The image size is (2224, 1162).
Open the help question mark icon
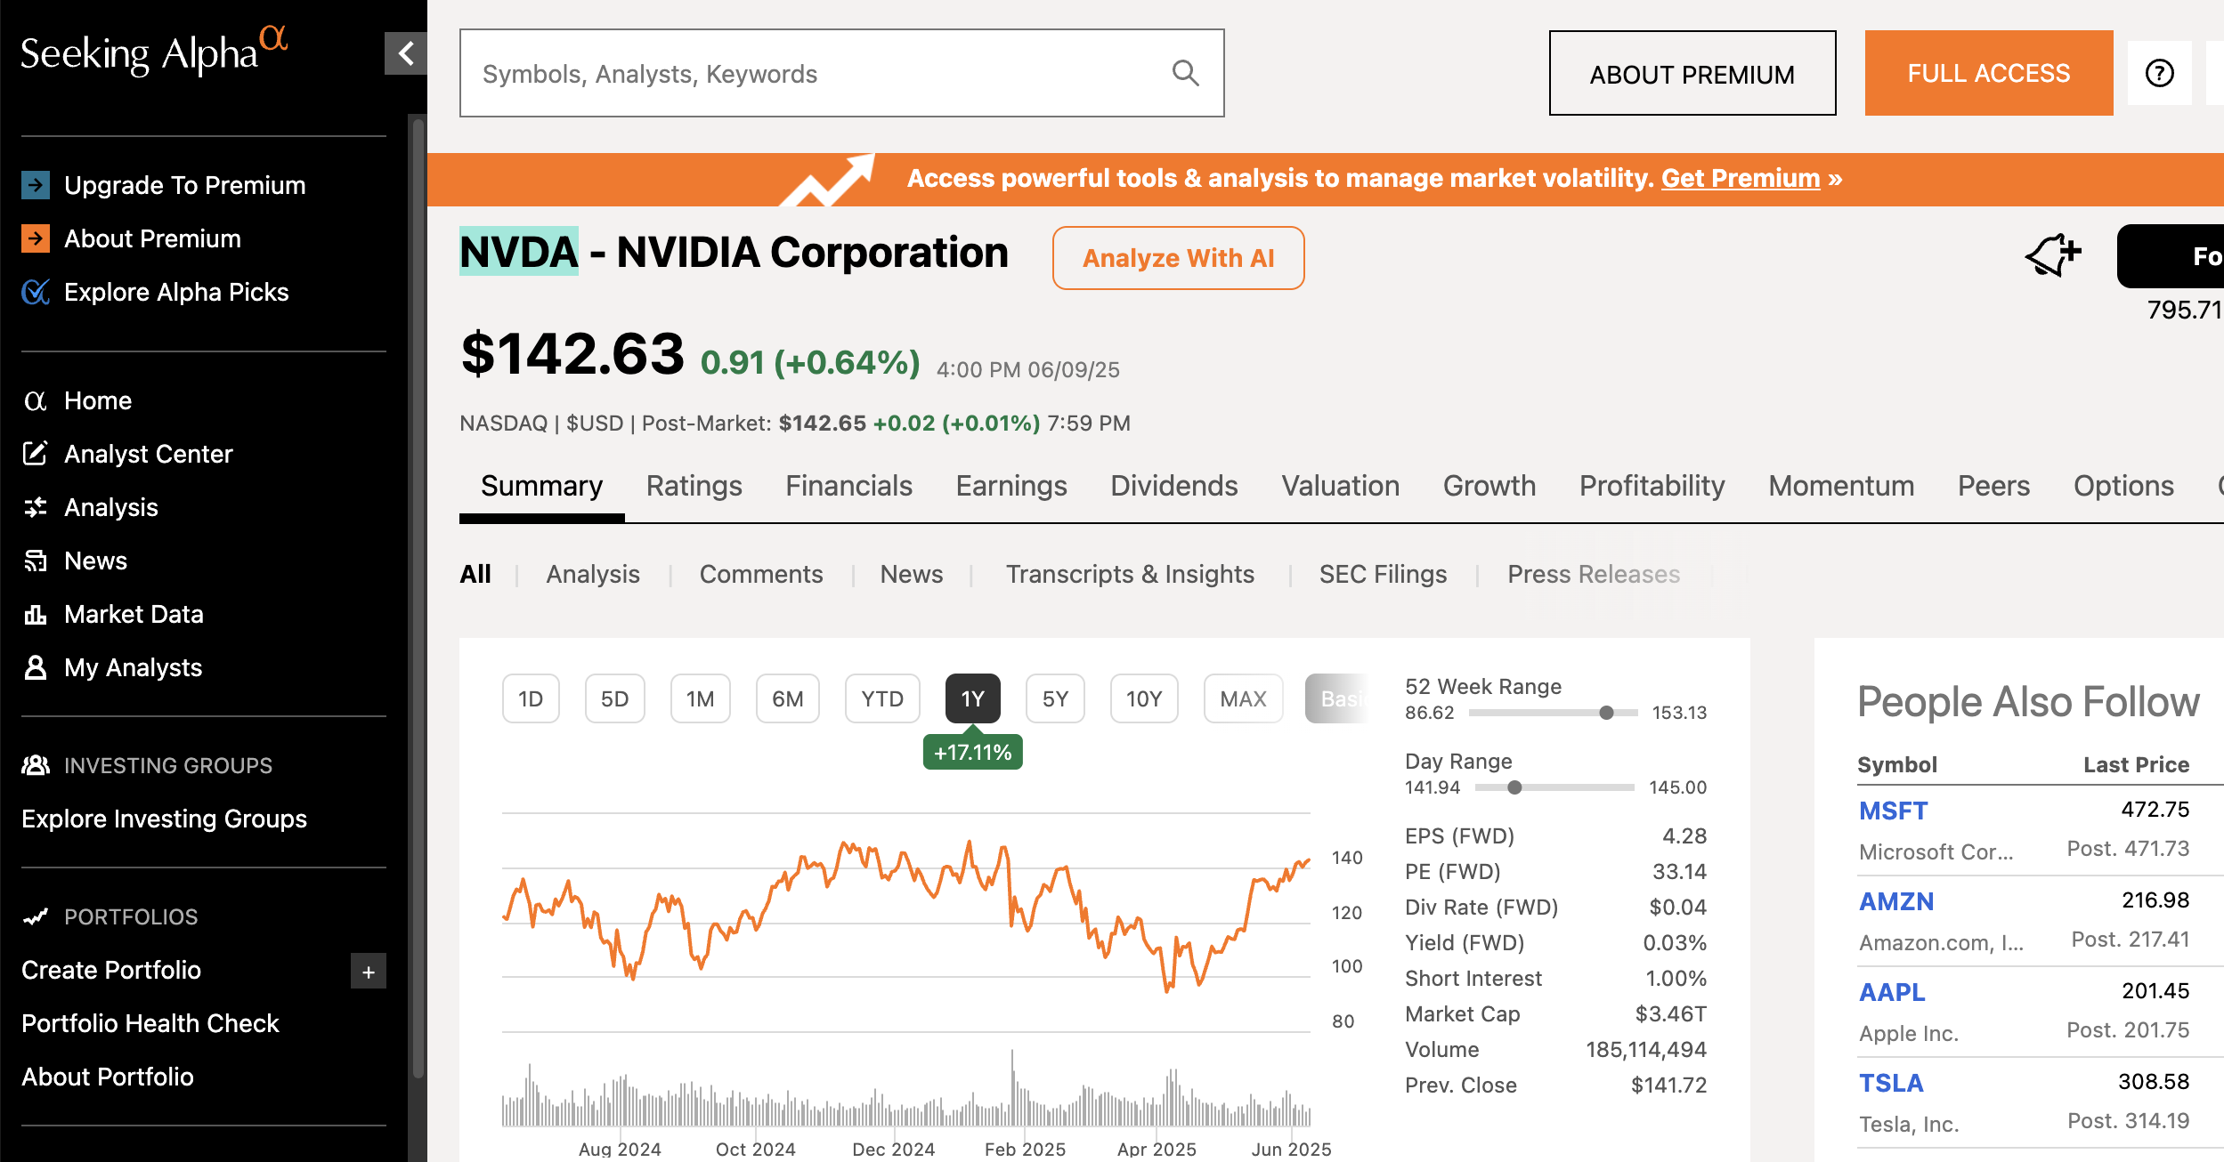(x=2159, y=73)
